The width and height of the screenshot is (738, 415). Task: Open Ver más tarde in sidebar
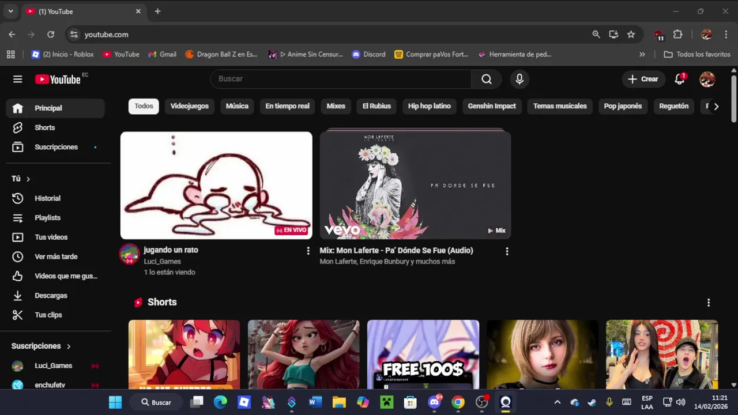(55, 256)
